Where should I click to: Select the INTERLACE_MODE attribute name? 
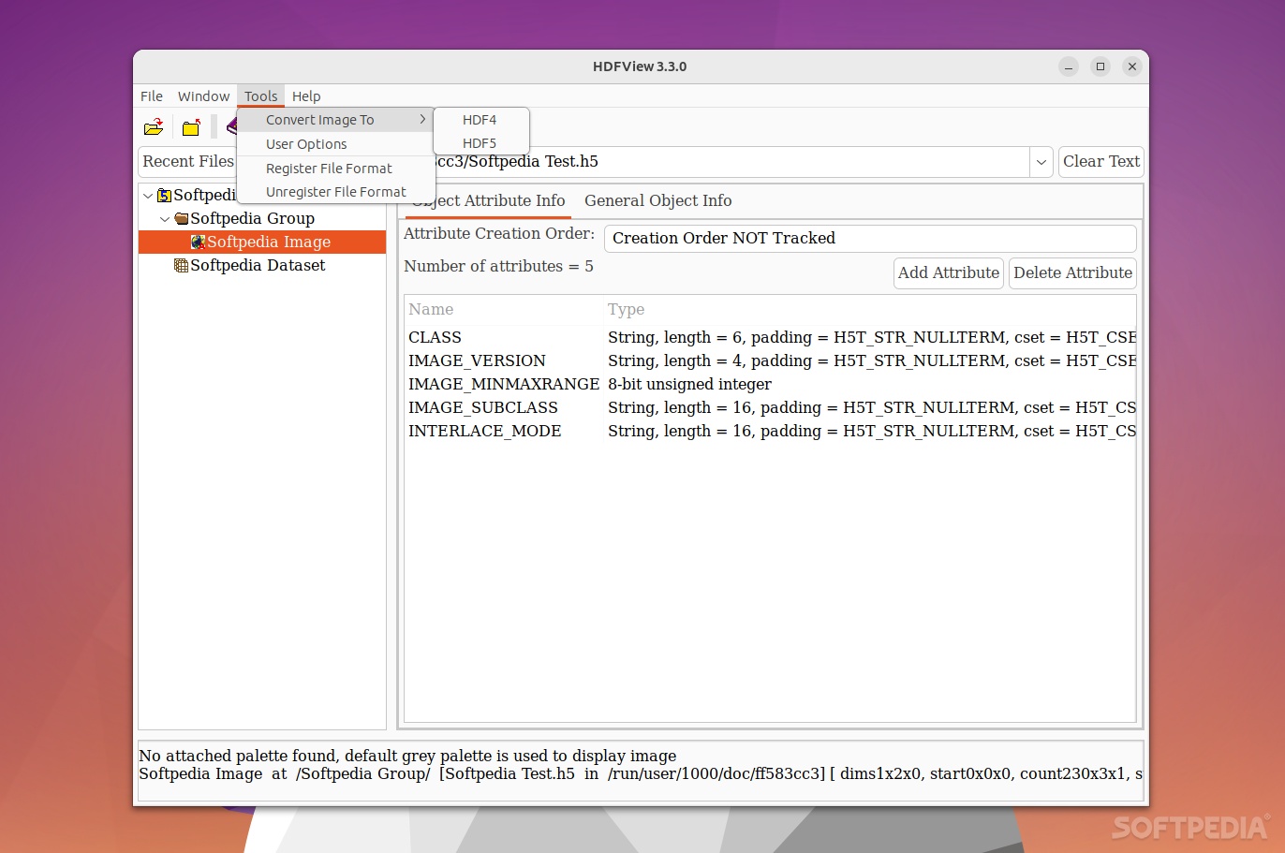[x=485, y=431]
